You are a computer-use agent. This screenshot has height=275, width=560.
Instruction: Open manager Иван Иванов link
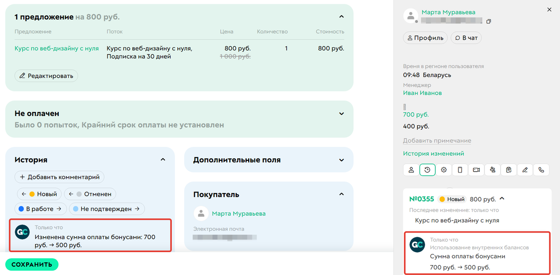[422, 93]
